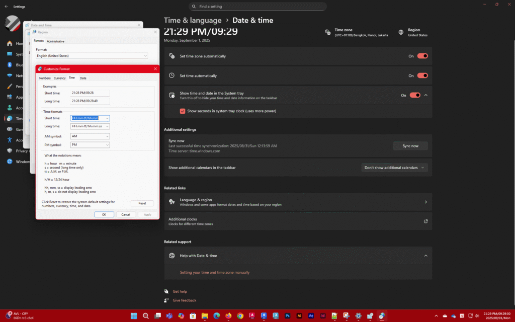
Task: Click the Find a setting search box
Action: [257, 7]
